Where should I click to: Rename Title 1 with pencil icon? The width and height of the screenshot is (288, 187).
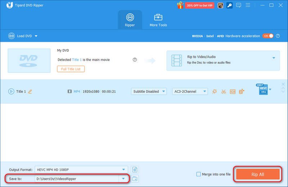pos(30,92)
